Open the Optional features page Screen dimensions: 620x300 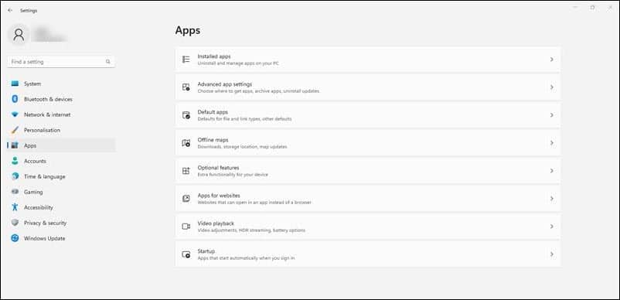pyautogui.click(x=368, y=171)
